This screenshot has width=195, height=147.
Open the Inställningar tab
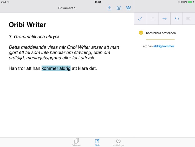(x=118, y=142)
